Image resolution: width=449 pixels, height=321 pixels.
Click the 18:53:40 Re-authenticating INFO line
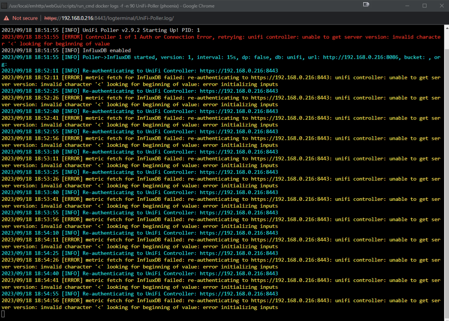pyautogui.click(x=140, y=192)
